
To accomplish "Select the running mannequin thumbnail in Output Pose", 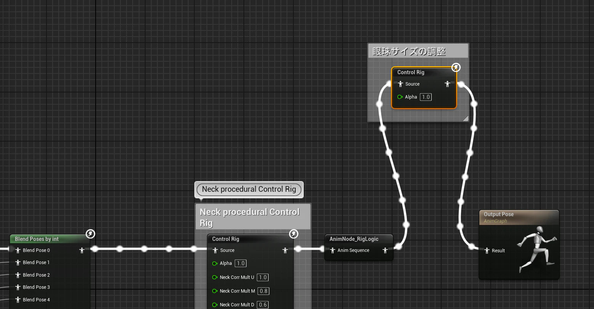I will (536, 250).
